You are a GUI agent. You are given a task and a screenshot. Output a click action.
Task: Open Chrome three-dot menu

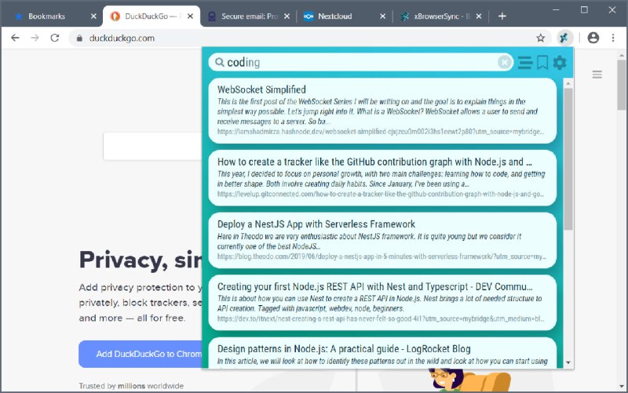(613, 38)
